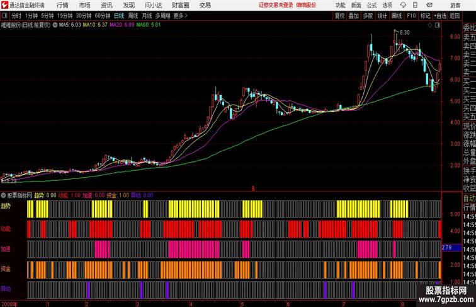Switch to 60分钟 period tab
Viewport: 476px width, 307px height.
coord(102,16)
